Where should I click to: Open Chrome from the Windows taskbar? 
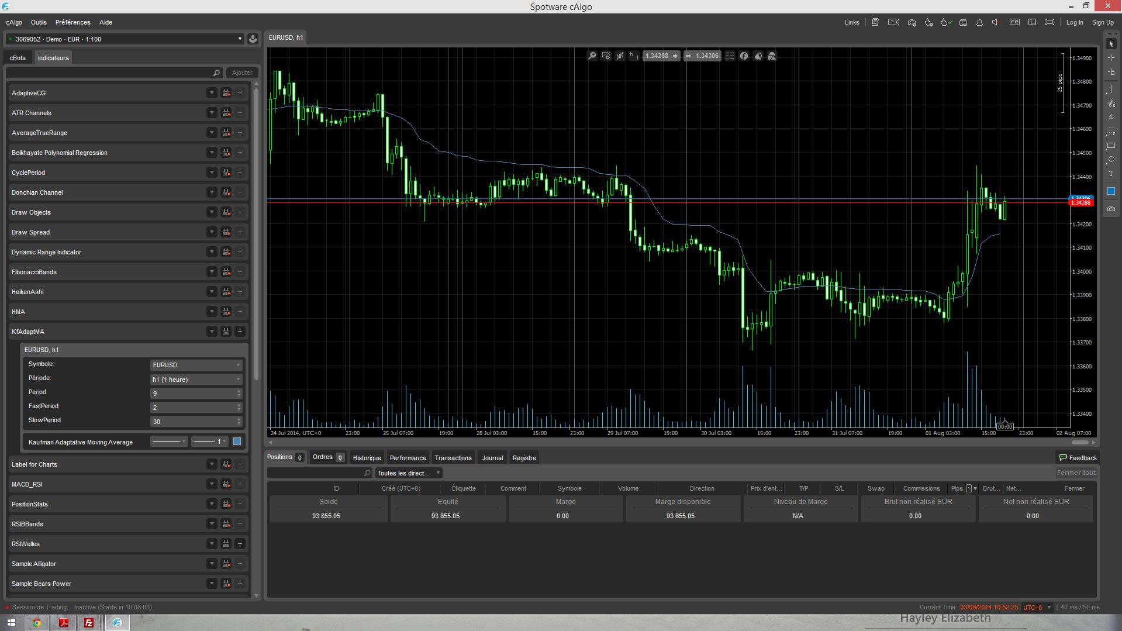[37, 623]
